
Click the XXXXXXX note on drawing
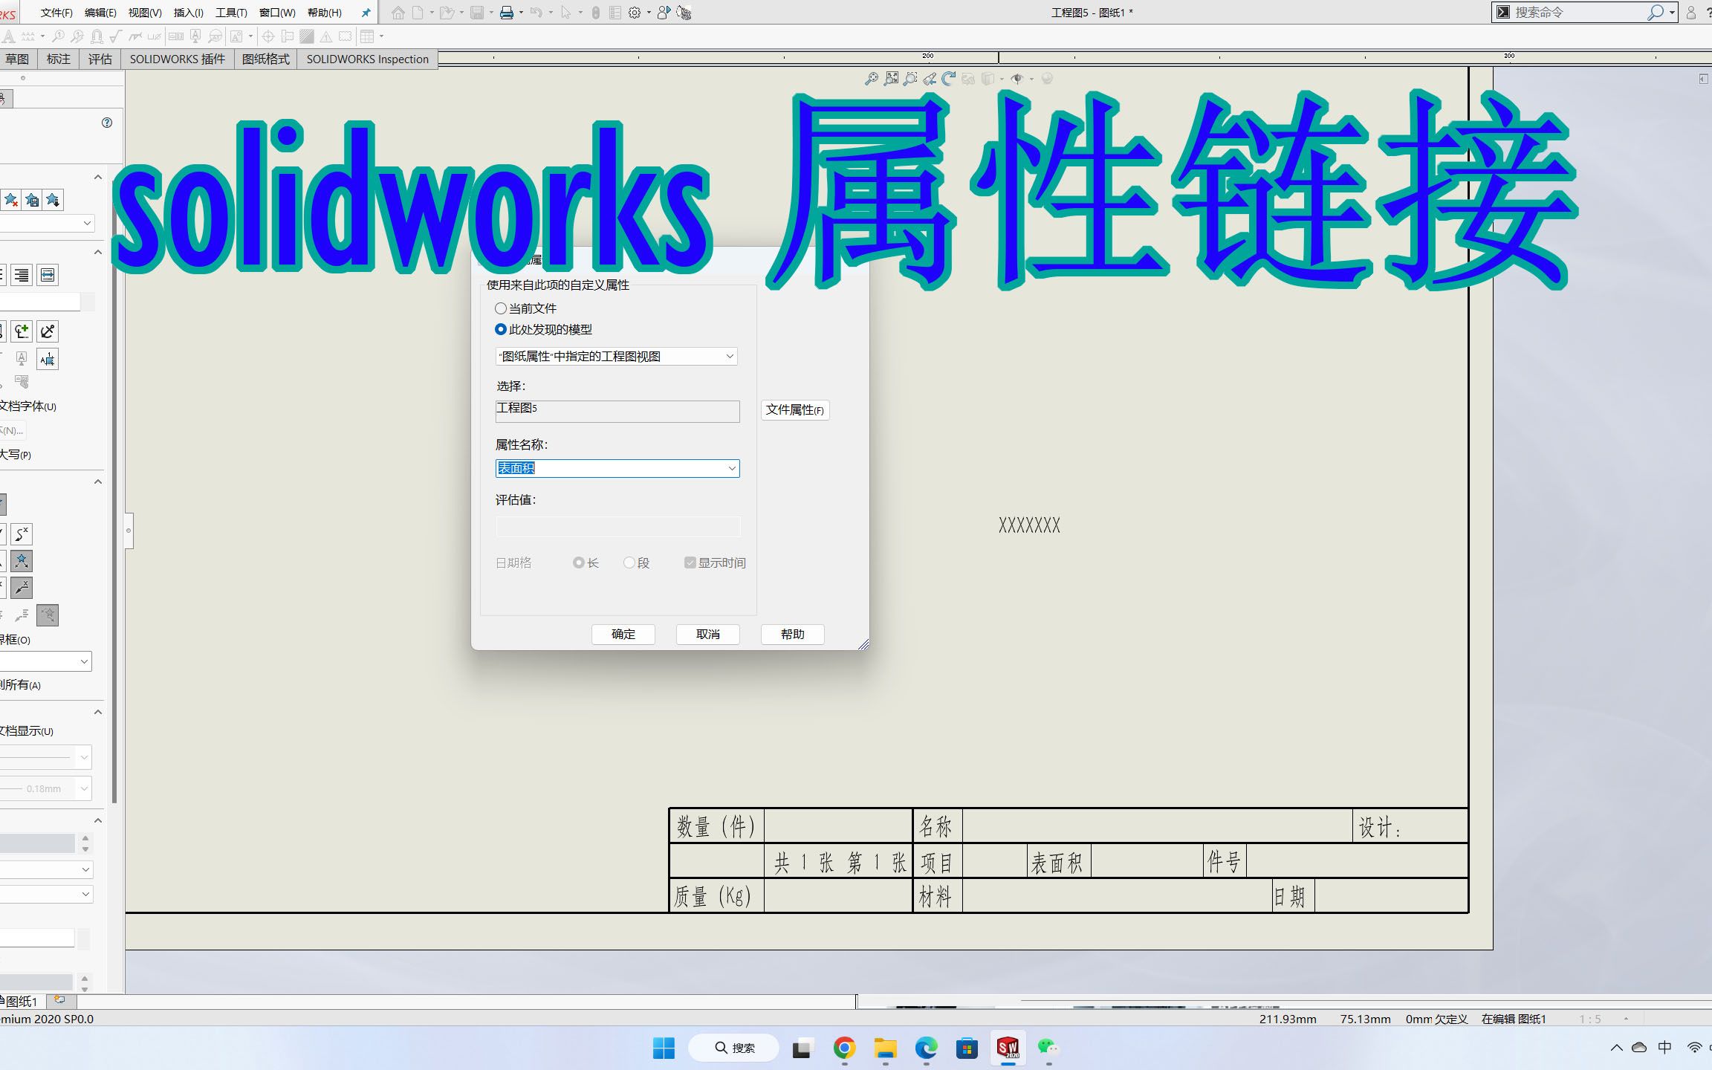[x=1029, y=526]
